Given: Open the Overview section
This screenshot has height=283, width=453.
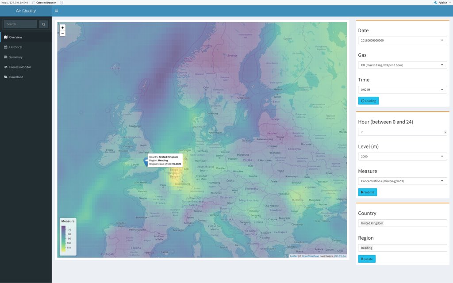Looking at the screenshot, I should coord(26,37).
